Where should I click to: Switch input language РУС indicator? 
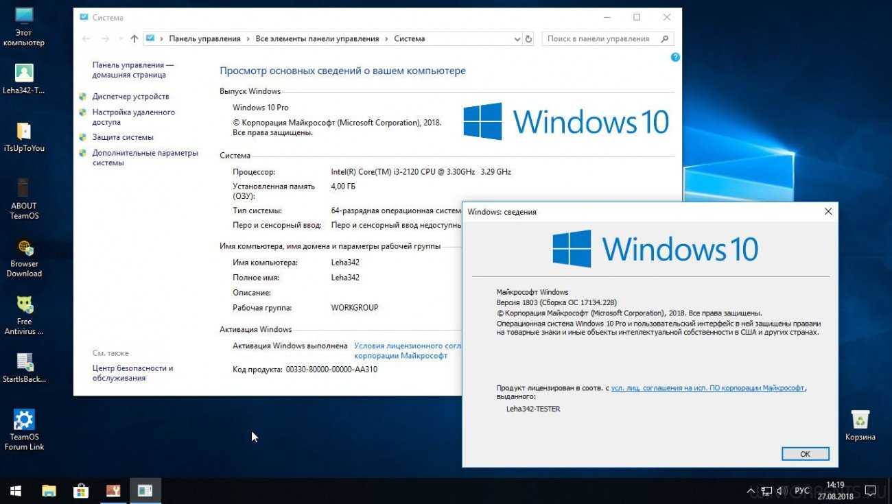[x=801, y=491]
